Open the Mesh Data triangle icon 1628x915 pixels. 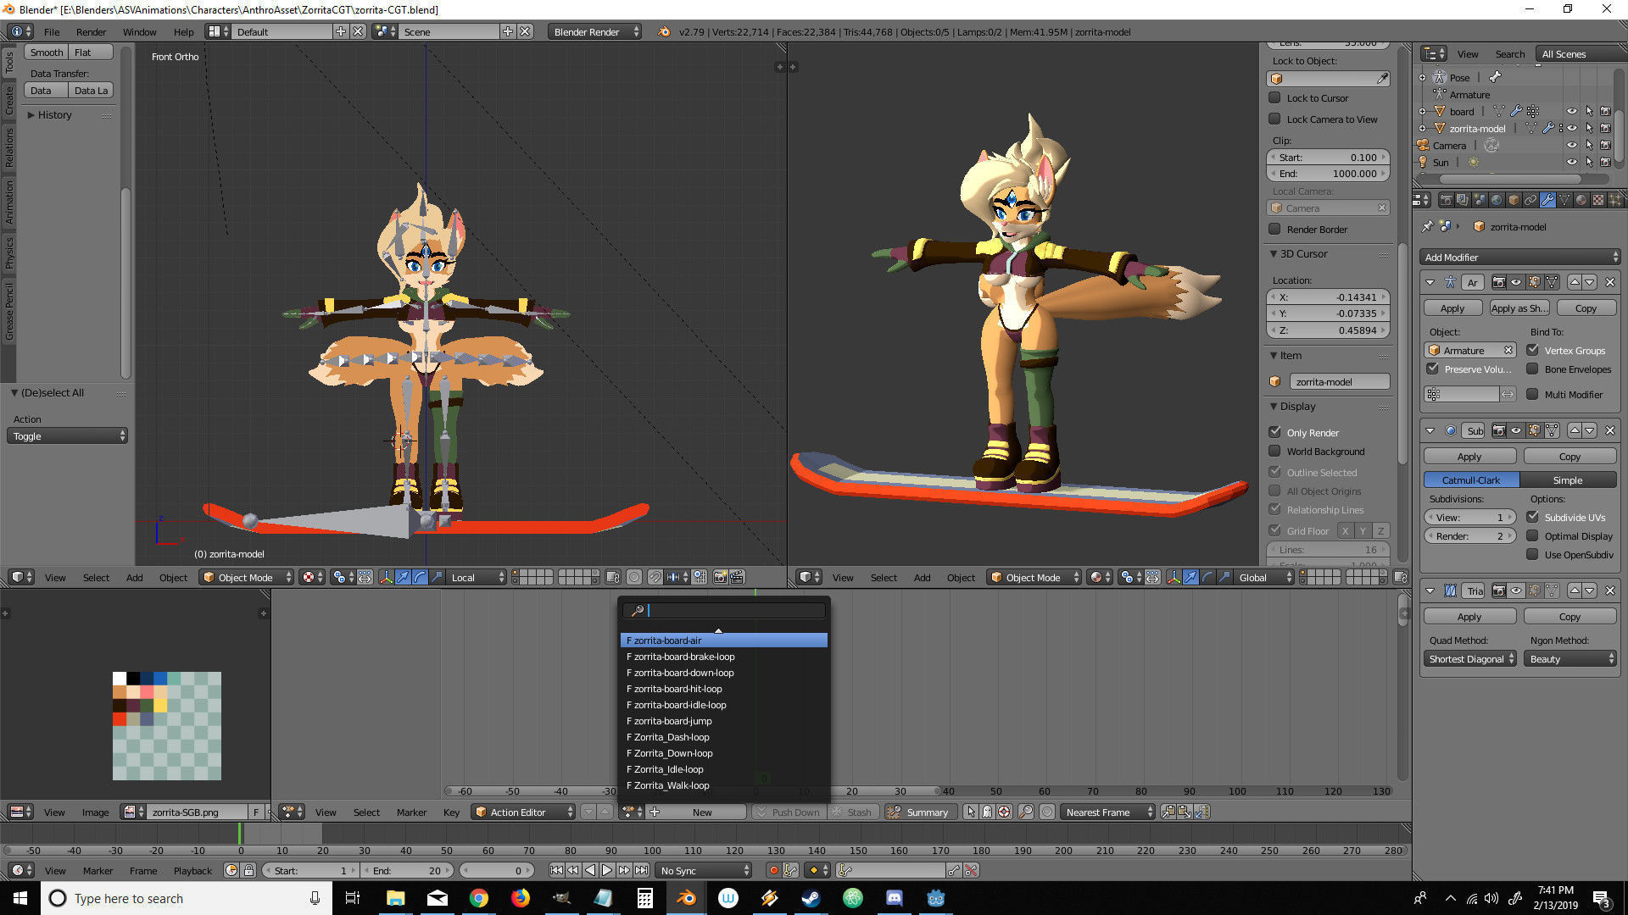[1564, 200]
